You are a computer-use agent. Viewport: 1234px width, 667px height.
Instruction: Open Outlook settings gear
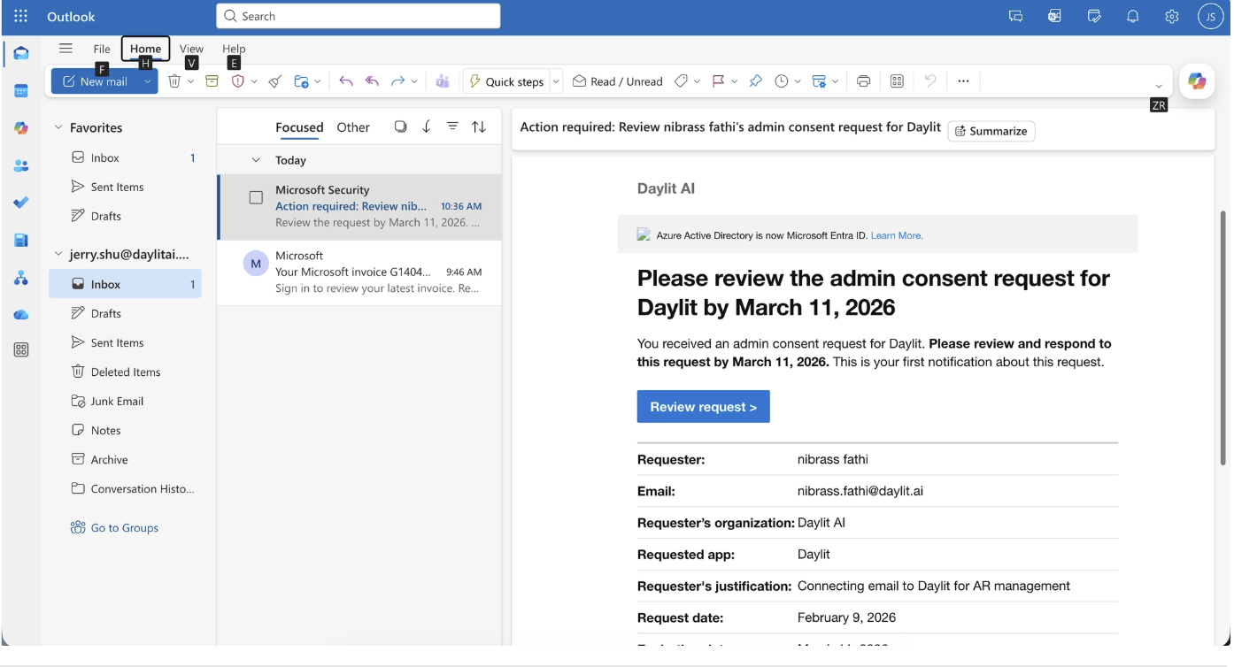tap(1172, 16)
